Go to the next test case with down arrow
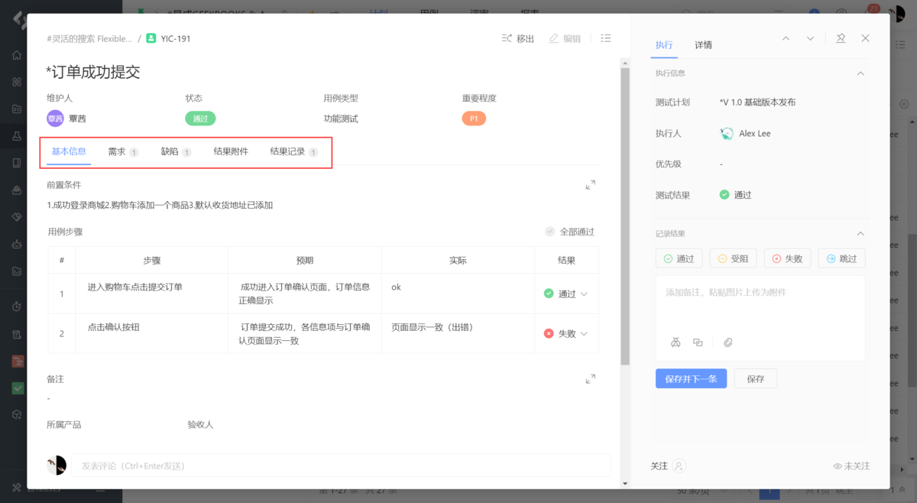 tap(810, 38)
